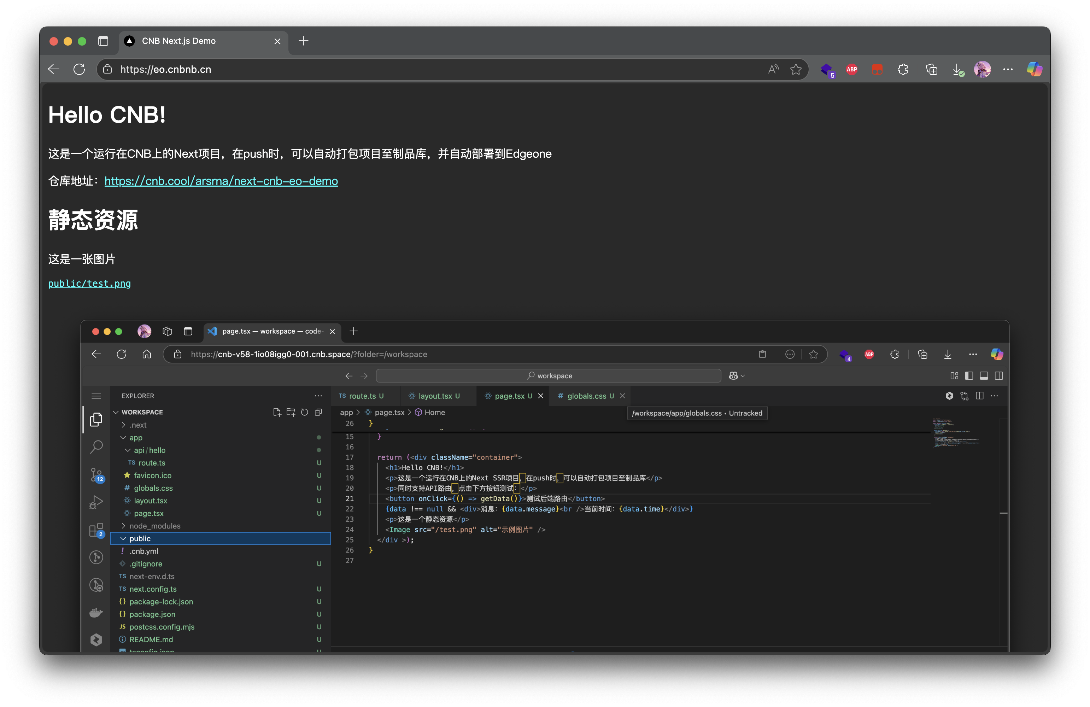Open Extensions view with the 2 badge

[96, 530]
